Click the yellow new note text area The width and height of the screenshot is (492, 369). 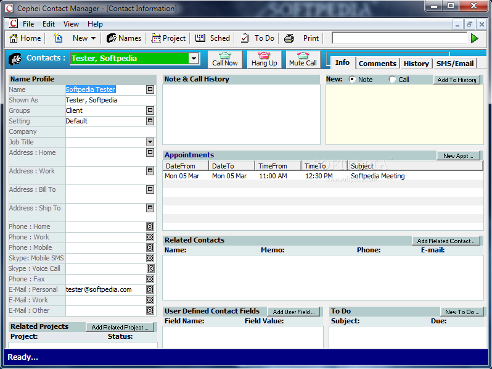pos(404,115)
